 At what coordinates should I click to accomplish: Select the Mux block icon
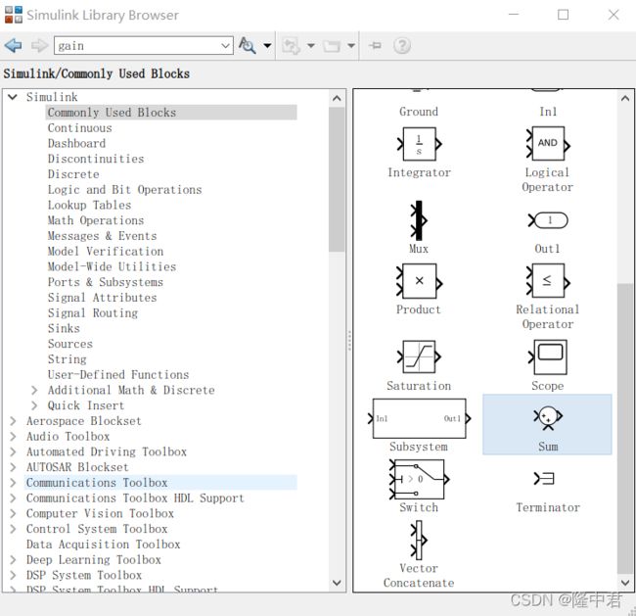(419, 221)
